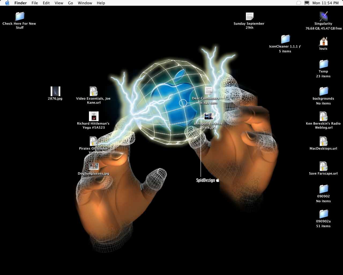Click the chat bubble menu bar icon

click(x=299, y=3)
